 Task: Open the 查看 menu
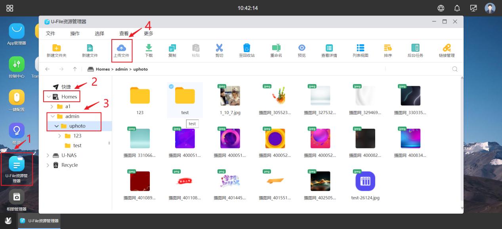tap(124, 33)
